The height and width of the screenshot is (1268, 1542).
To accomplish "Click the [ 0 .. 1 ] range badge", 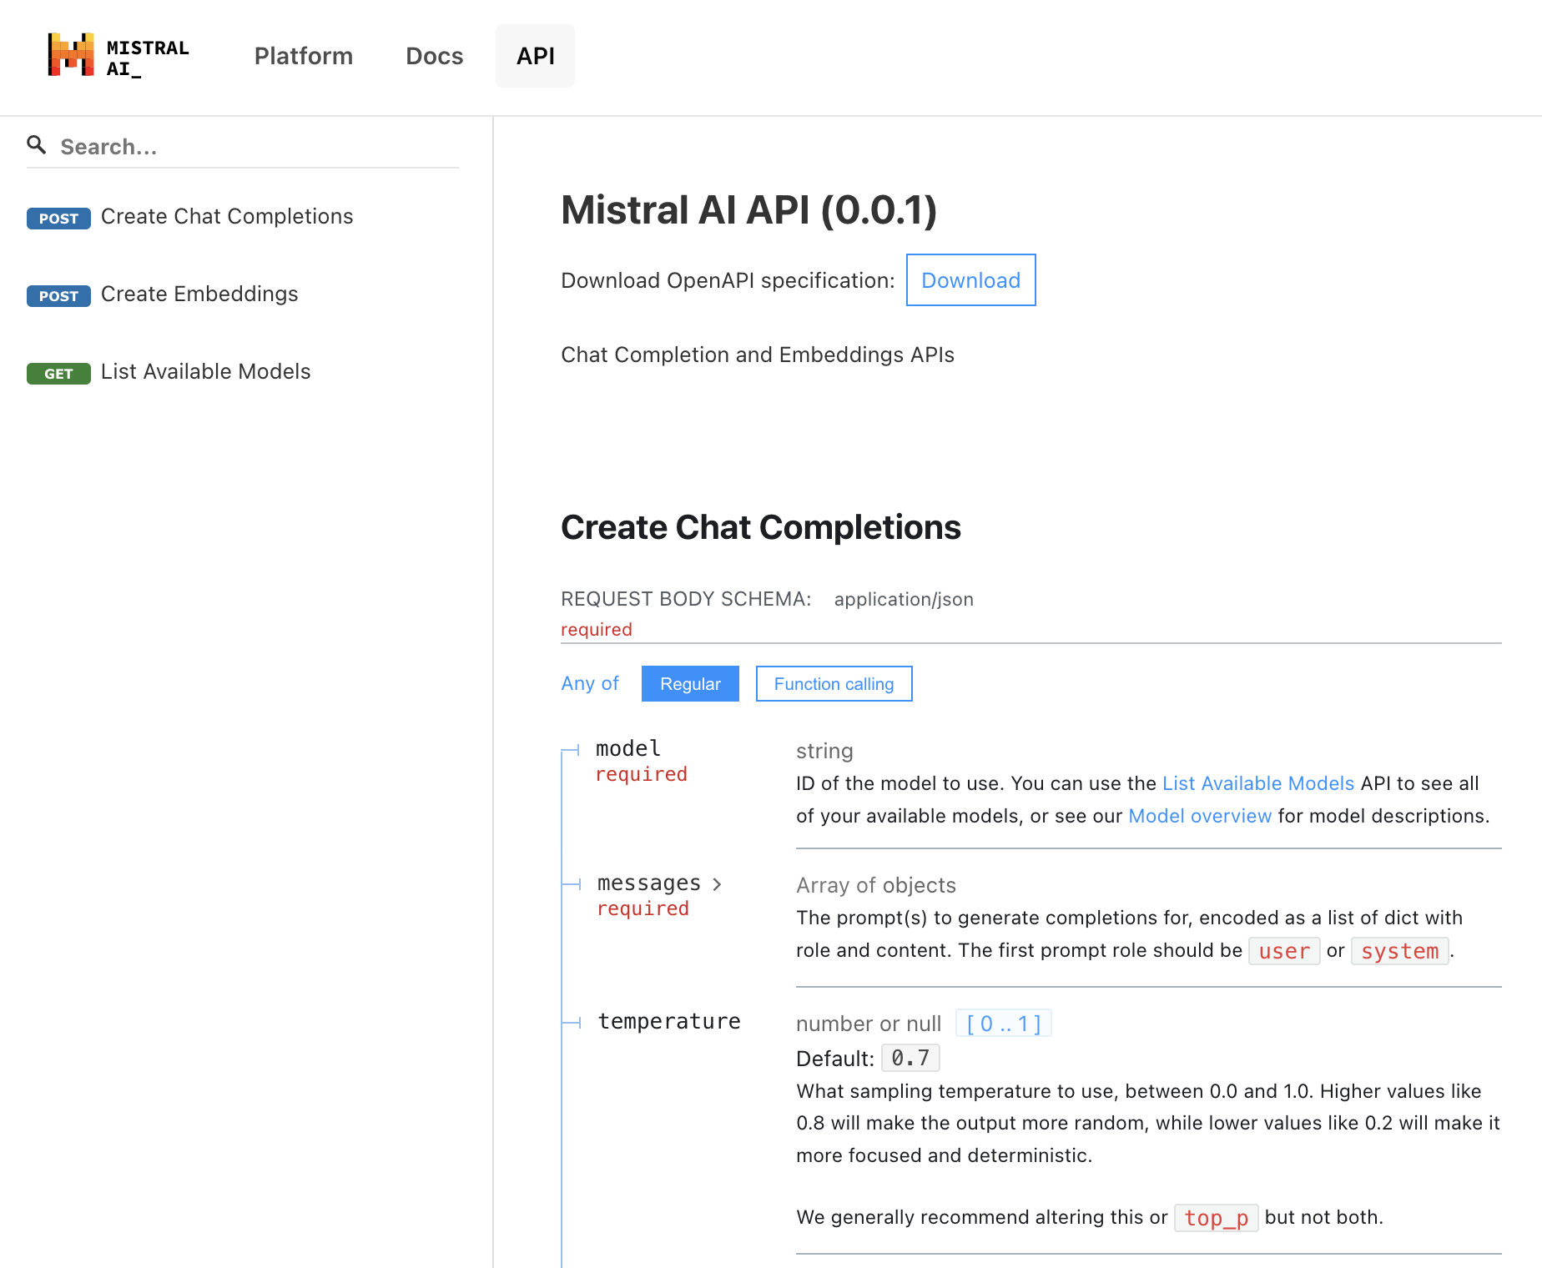I will point(1004,1024).
